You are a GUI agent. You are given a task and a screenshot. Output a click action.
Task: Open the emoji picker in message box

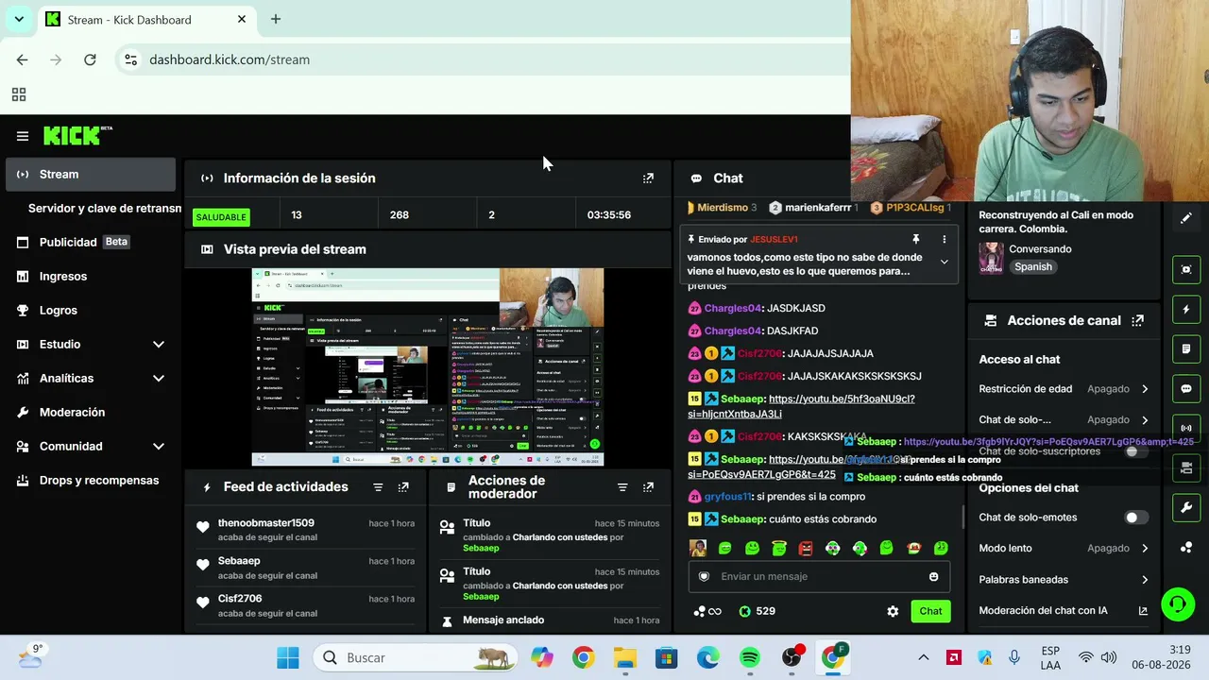[934, 577]
